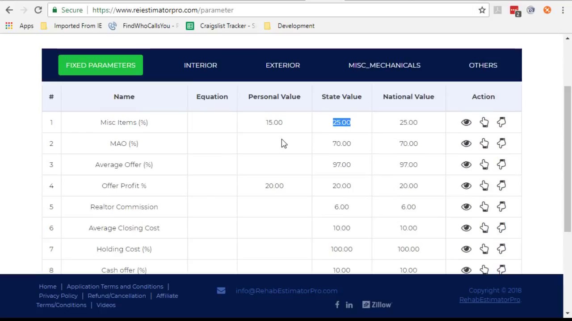Open the Refund/Cancellation link

pyautogui.click(x=117, y=296)
